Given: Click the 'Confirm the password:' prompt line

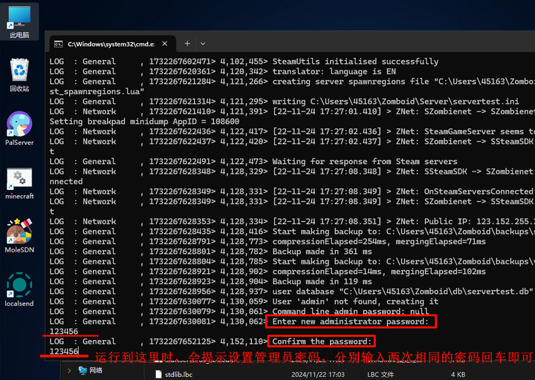Looking at the screenshot, I should pos(322,341).
